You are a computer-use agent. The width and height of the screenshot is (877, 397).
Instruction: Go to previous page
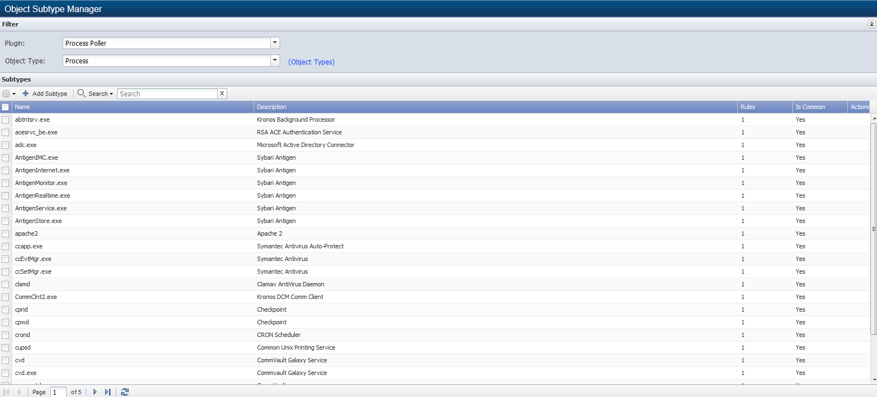(19, 392)
